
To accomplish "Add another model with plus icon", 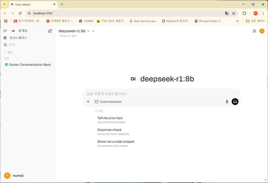I will 93,31.
